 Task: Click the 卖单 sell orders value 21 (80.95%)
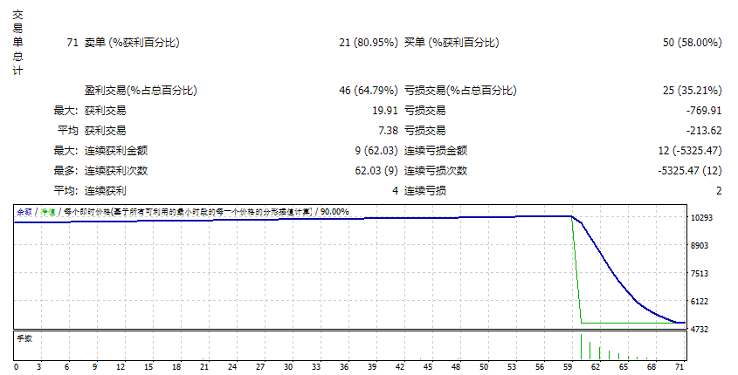[368, 43]
